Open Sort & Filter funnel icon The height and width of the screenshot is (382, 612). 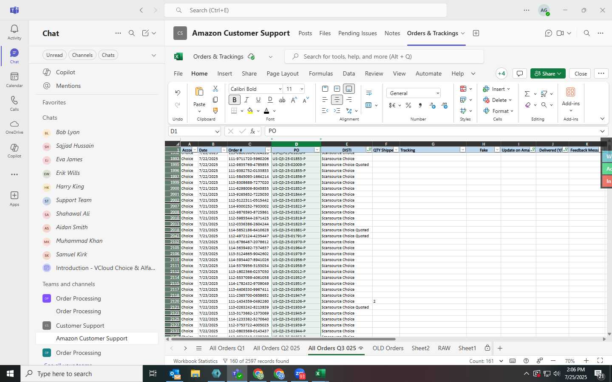(544, 93)
